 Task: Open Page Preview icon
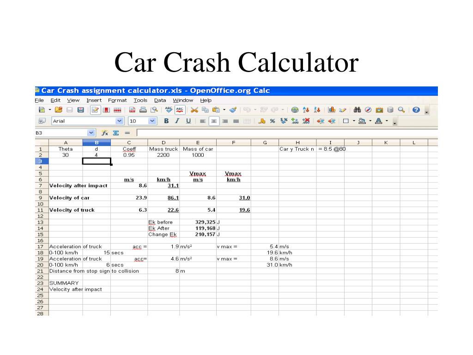154,110
